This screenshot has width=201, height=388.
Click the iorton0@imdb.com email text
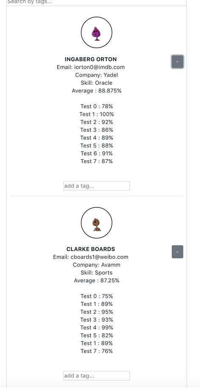(99, 67)
